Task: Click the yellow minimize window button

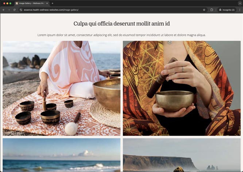Action: 7,3
